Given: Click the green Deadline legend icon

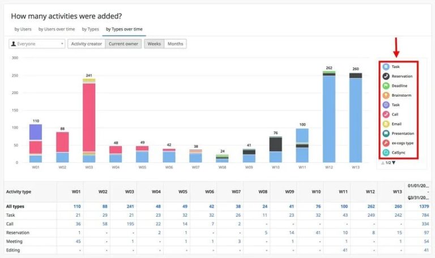Looking at the screenshot, I should (x=385, y=85).
